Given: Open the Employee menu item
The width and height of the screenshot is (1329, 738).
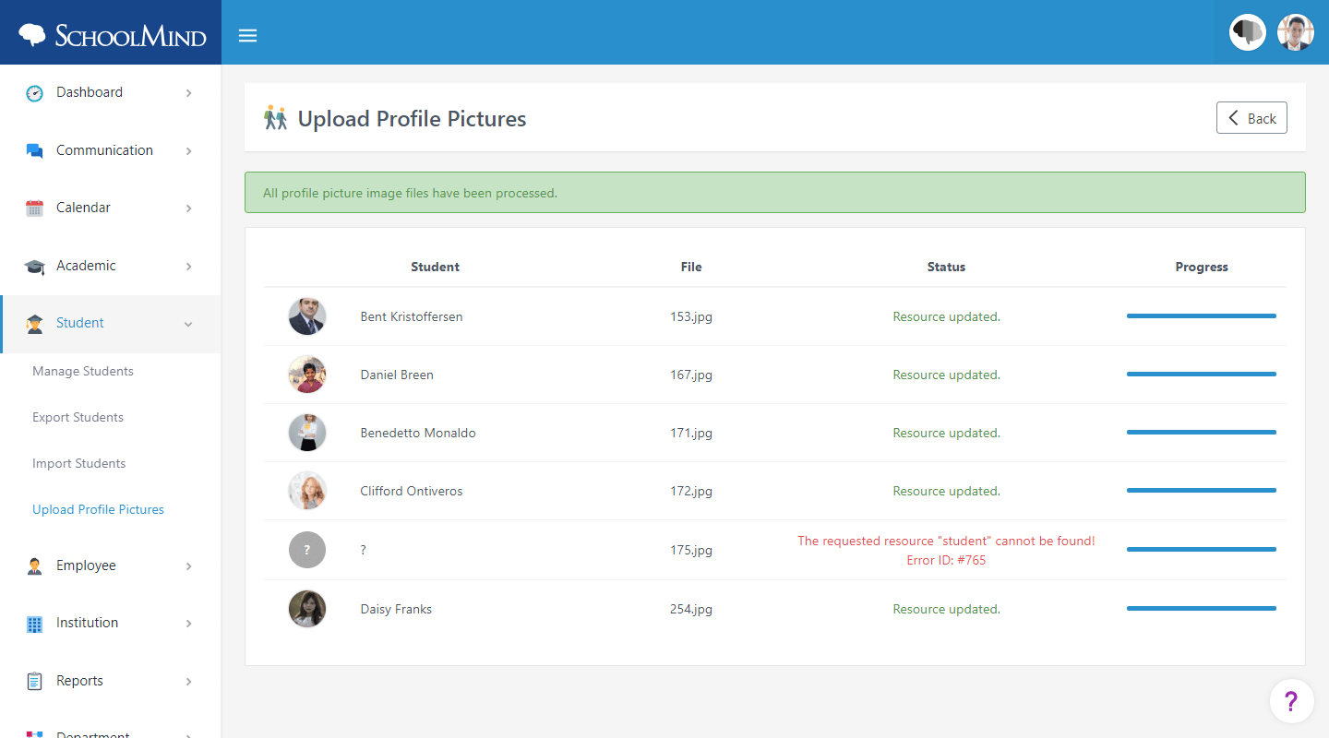Looking at the screenshot, I should tap(111, 566).
